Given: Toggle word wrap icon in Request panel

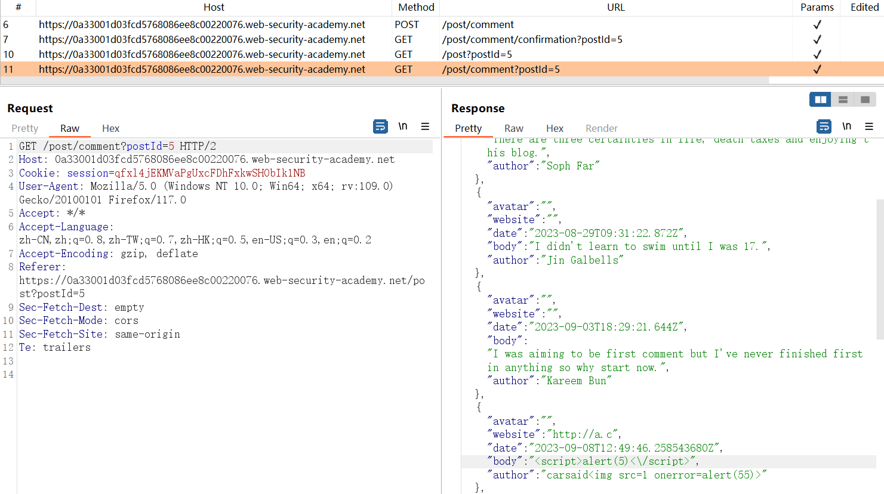Looking at the screenshot, I should (380, 126).
